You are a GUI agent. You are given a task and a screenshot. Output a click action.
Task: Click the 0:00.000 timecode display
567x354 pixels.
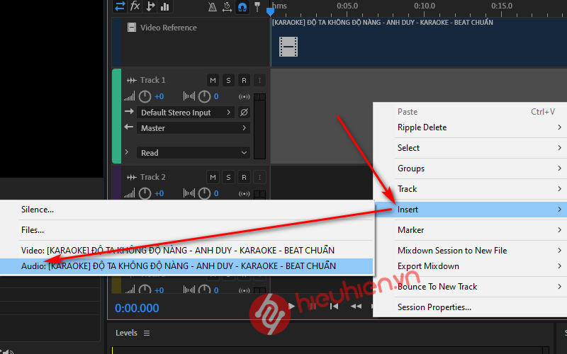click(137, 308)
